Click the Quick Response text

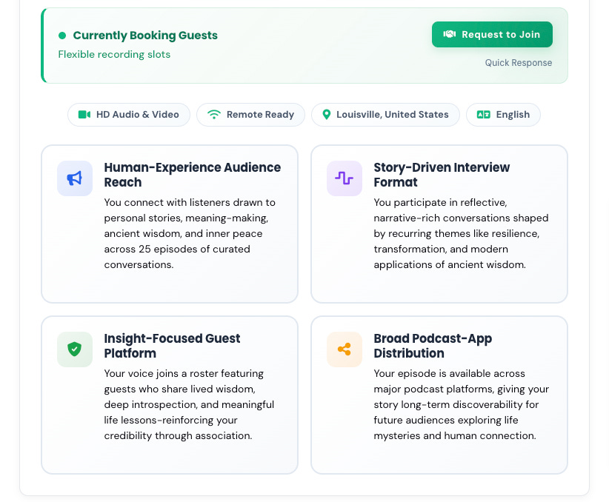[519, 63]
